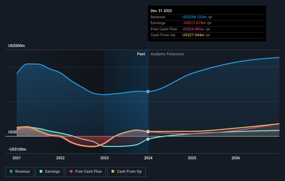Toggle the Revenue legend series
285x181 pixels.
tap(20, 172)
